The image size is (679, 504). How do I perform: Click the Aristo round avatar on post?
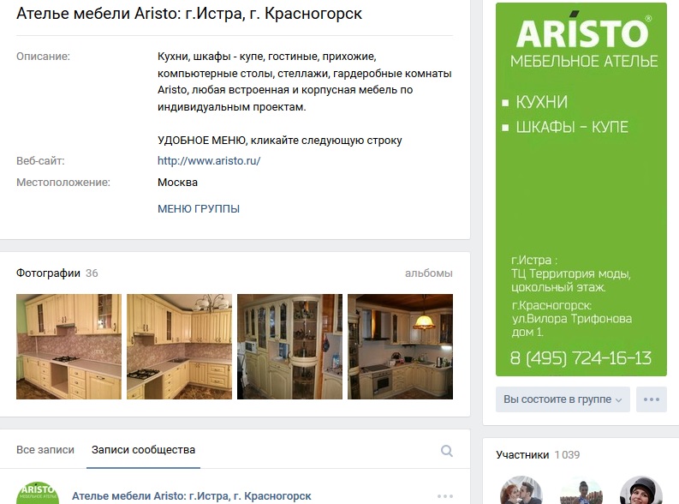click(x=38, y=493)
